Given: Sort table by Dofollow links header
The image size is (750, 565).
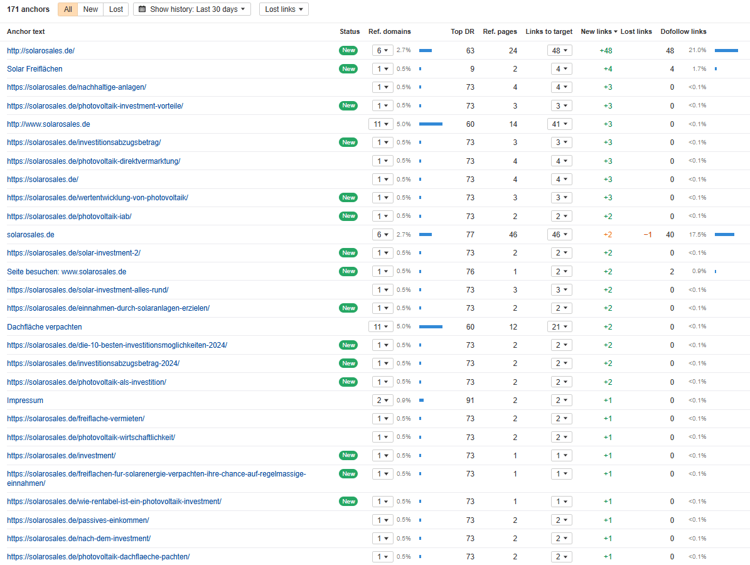Looking at the screenshot, I should 683,32.
